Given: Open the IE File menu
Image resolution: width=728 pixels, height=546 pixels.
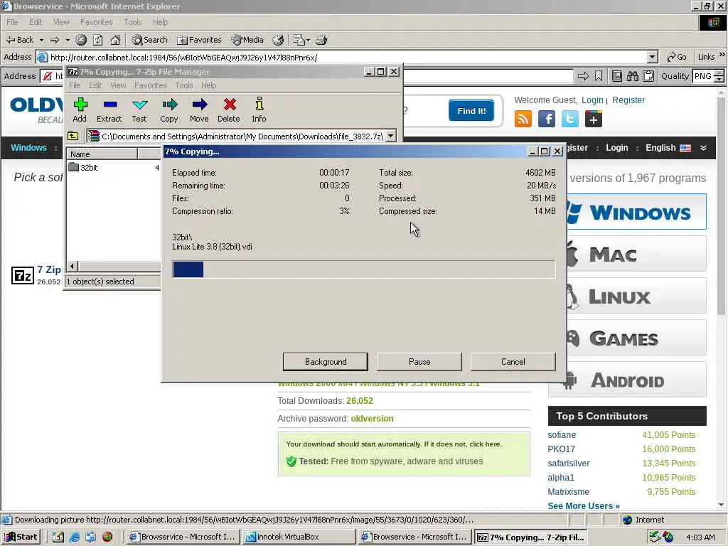Looking at the screenshot, I should 12,22.
